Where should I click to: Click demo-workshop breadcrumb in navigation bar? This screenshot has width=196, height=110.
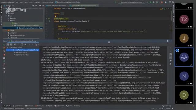click(7, 2)
